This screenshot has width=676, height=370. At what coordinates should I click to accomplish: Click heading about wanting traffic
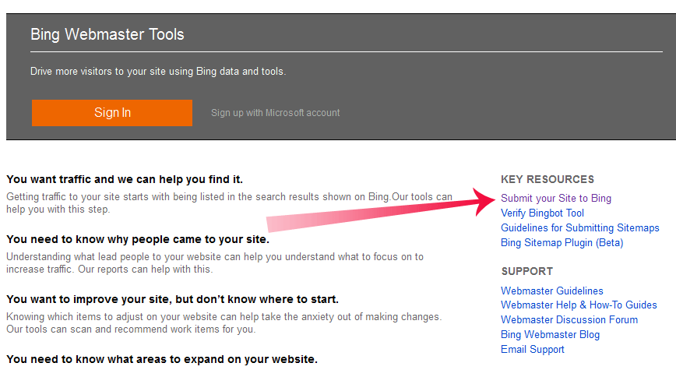(x=125, y=179)
